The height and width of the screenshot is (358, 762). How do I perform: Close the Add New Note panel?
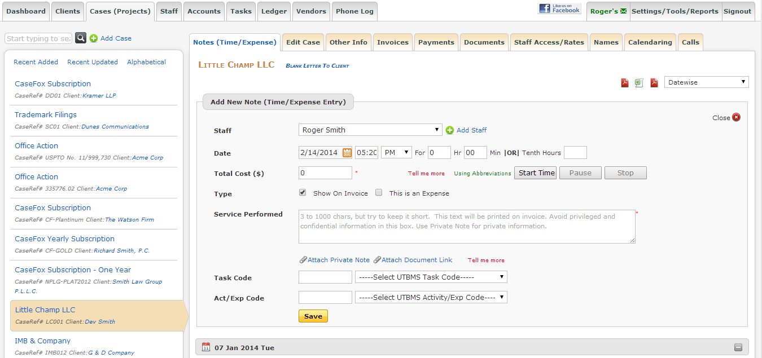point(736,118)
